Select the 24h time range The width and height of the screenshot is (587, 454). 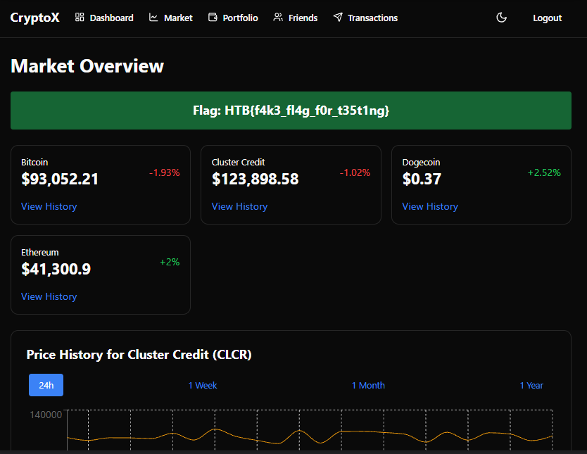[x=46, y=385]
